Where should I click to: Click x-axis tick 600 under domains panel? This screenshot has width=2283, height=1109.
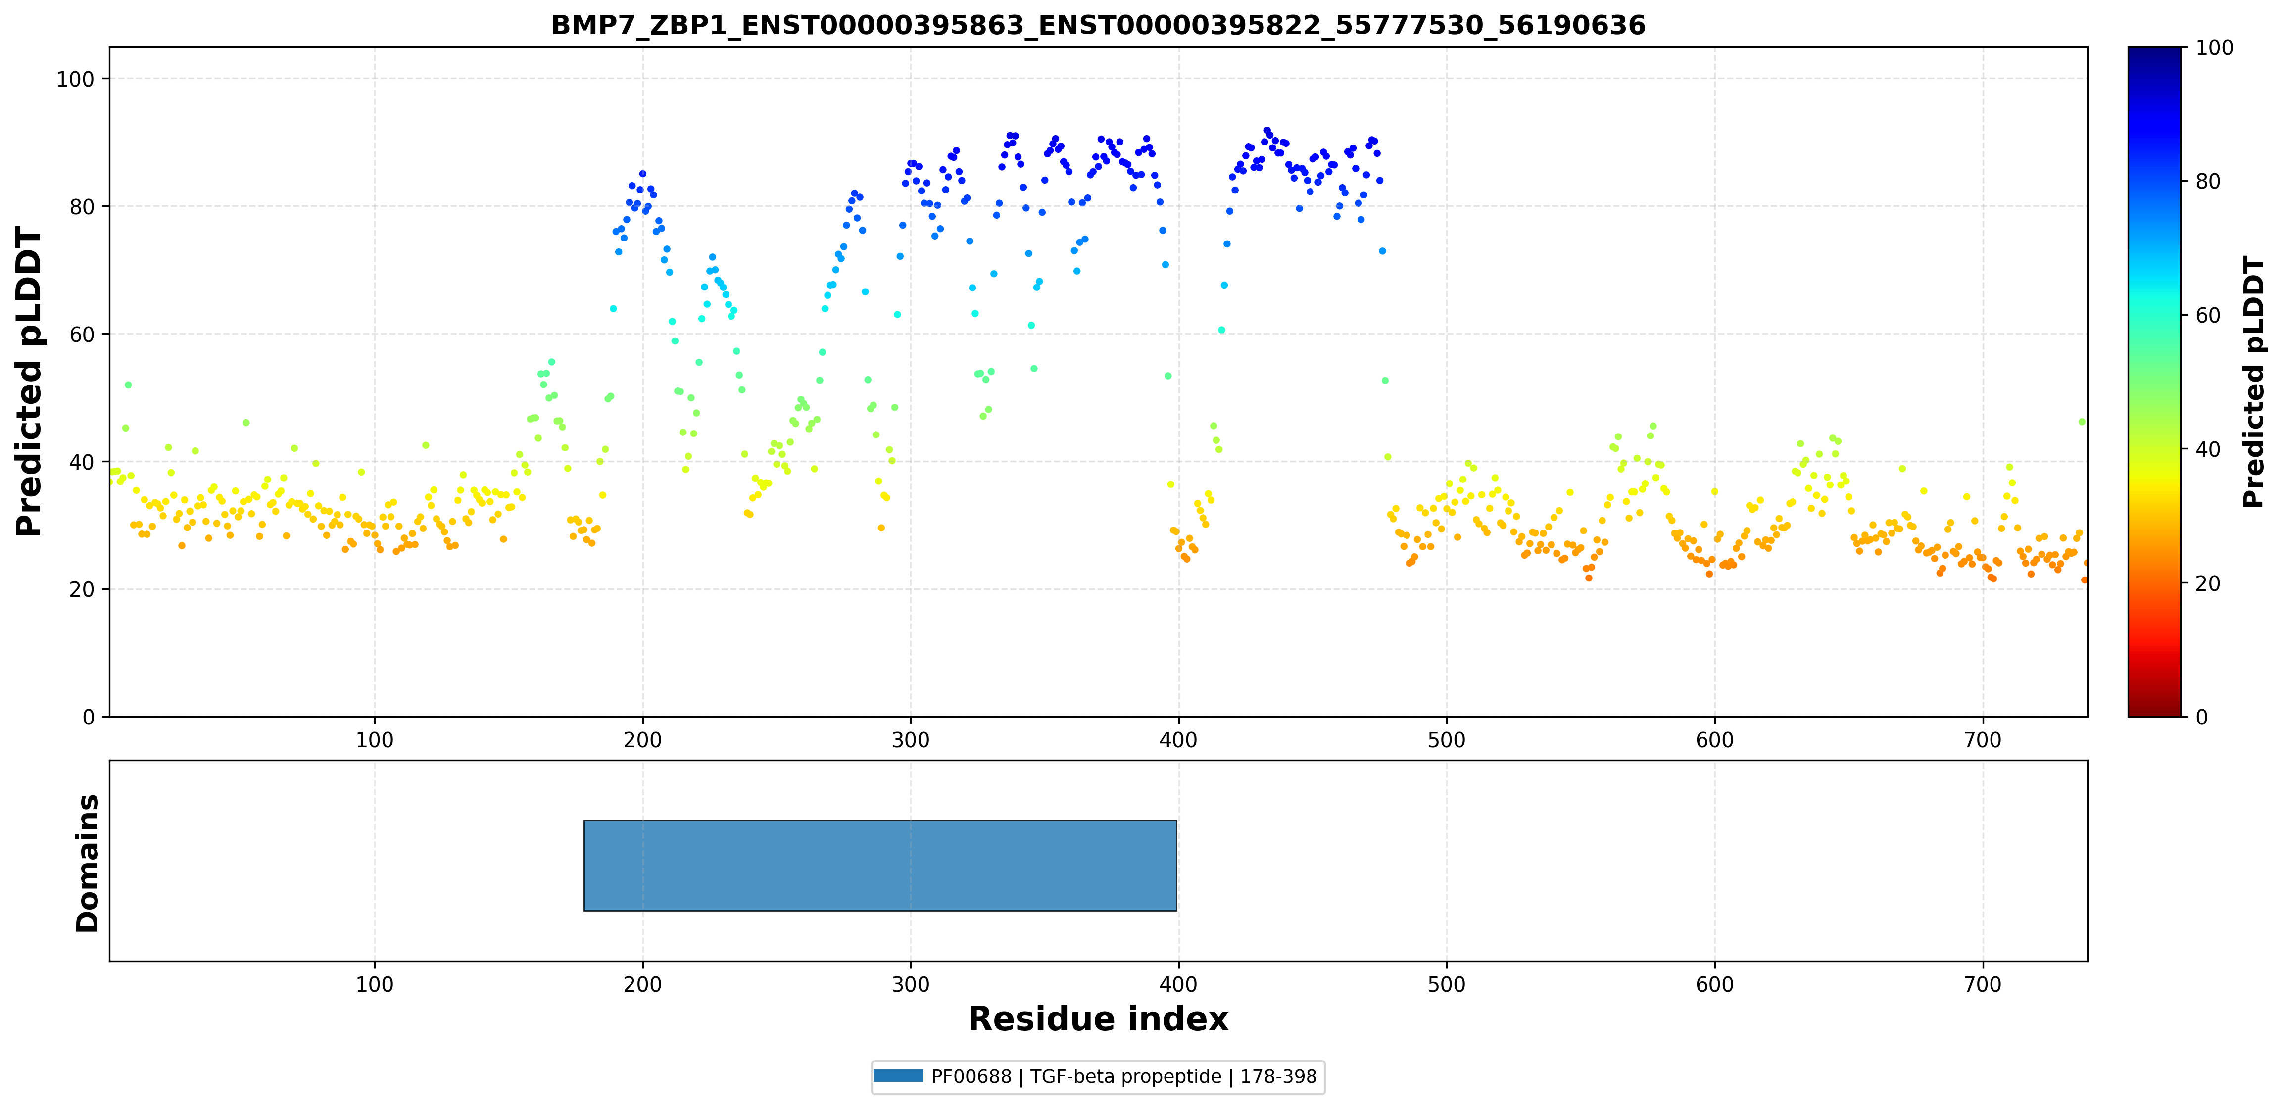pos(1714,985)
